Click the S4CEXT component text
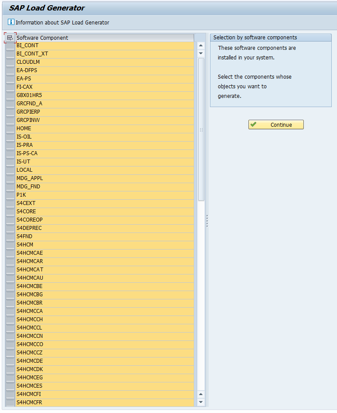Viewport: 337px width, 413px height. (x=26, y=203)
